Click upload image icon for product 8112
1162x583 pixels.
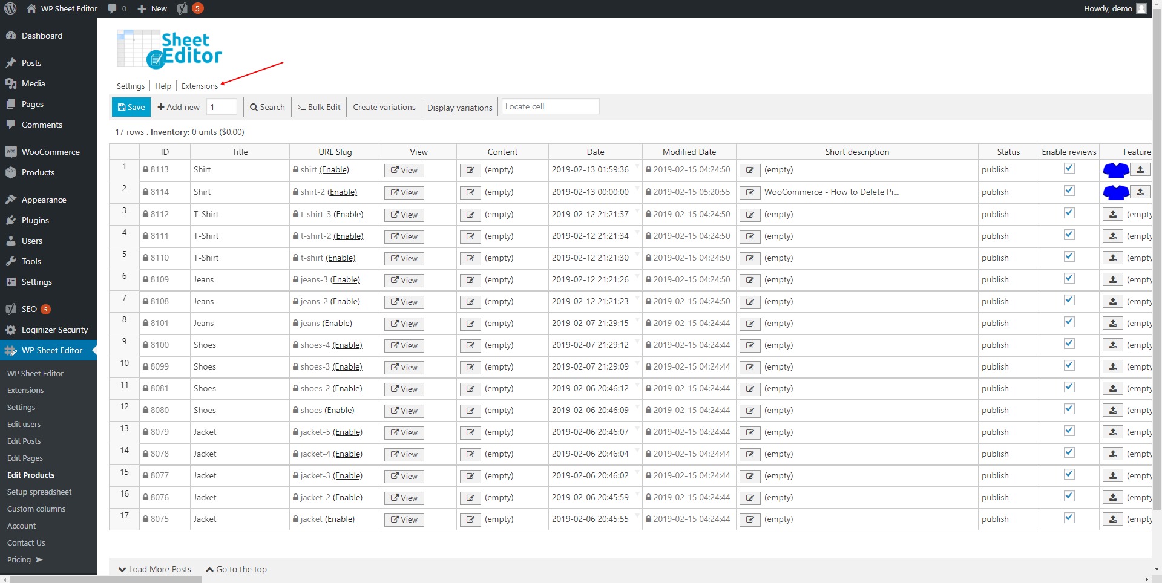pos(1112,214)
